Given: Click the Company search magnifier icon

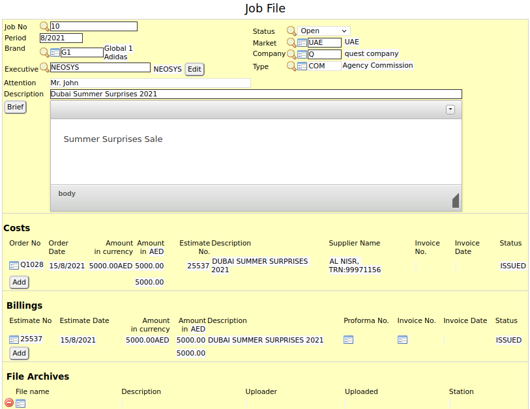Looking at the screenshot, I should pos(291,54).
